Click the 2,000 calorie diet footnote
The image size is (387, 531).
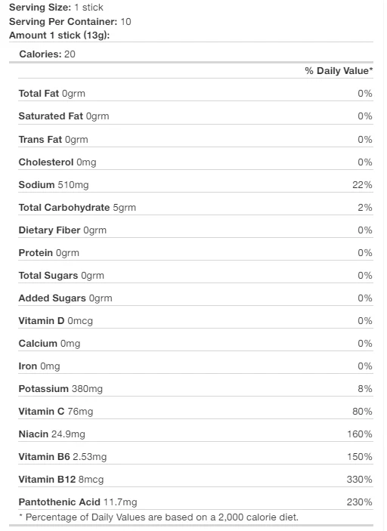[x=159, y=517]
